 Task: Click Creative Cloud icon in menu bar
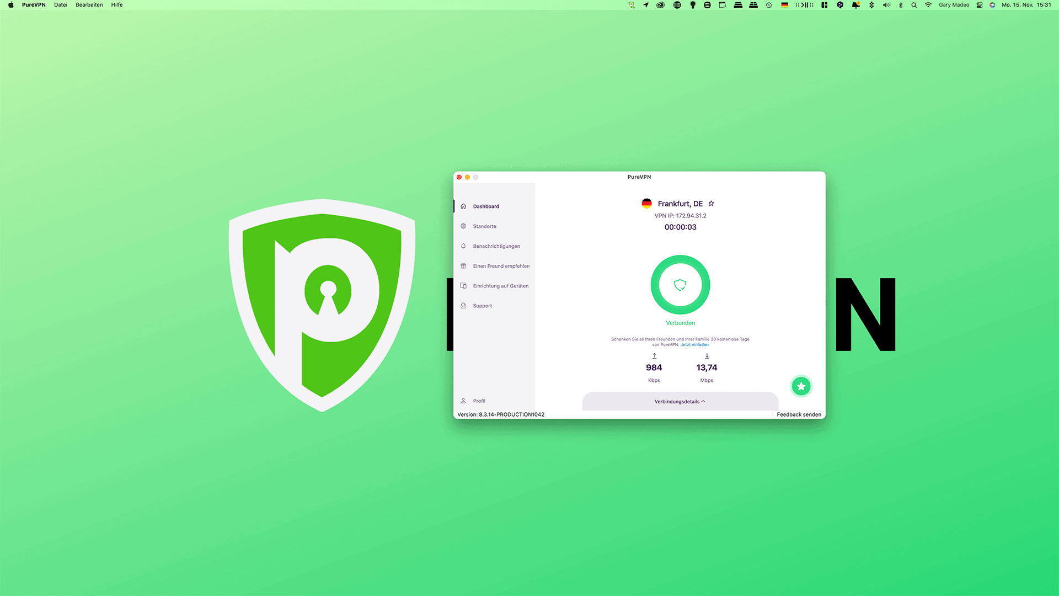pyautogui.click(x=660, y=5)
